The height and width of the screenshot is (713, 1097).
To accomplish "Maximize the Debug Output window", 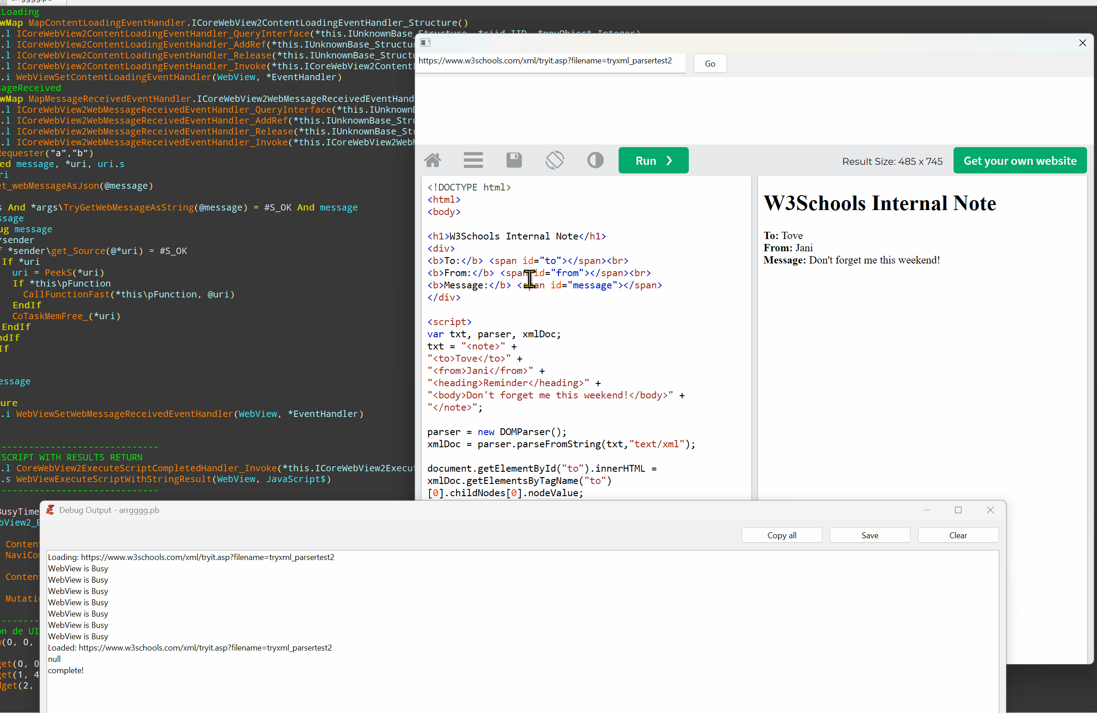I will coord(958,510).
